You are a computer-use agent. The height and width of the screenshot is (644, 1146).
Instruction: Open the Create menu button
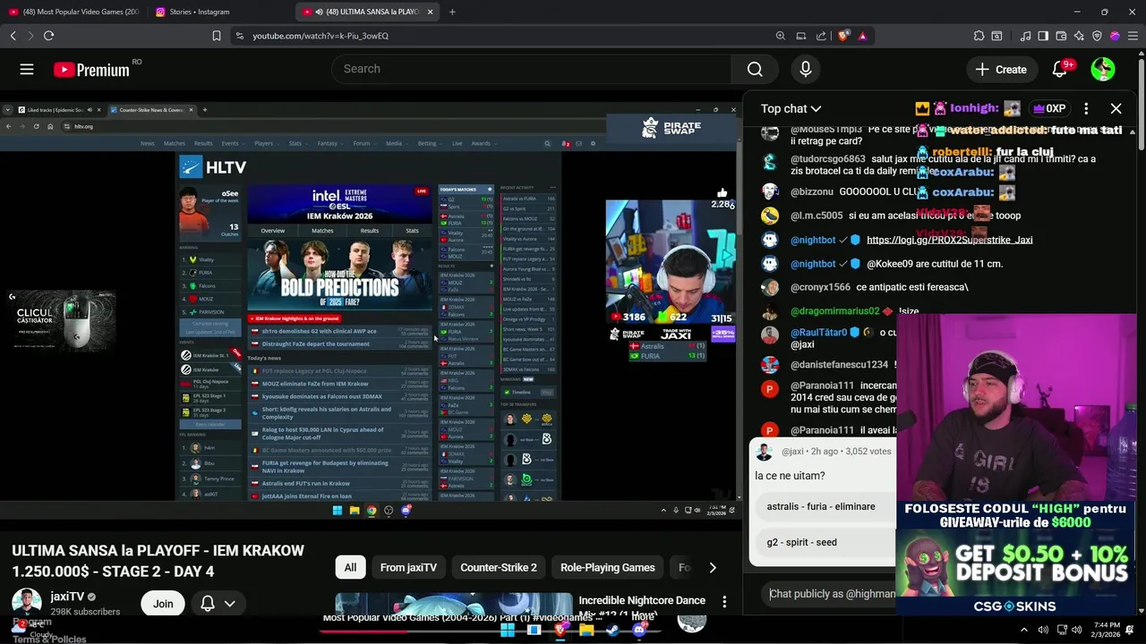point(1002,69)
